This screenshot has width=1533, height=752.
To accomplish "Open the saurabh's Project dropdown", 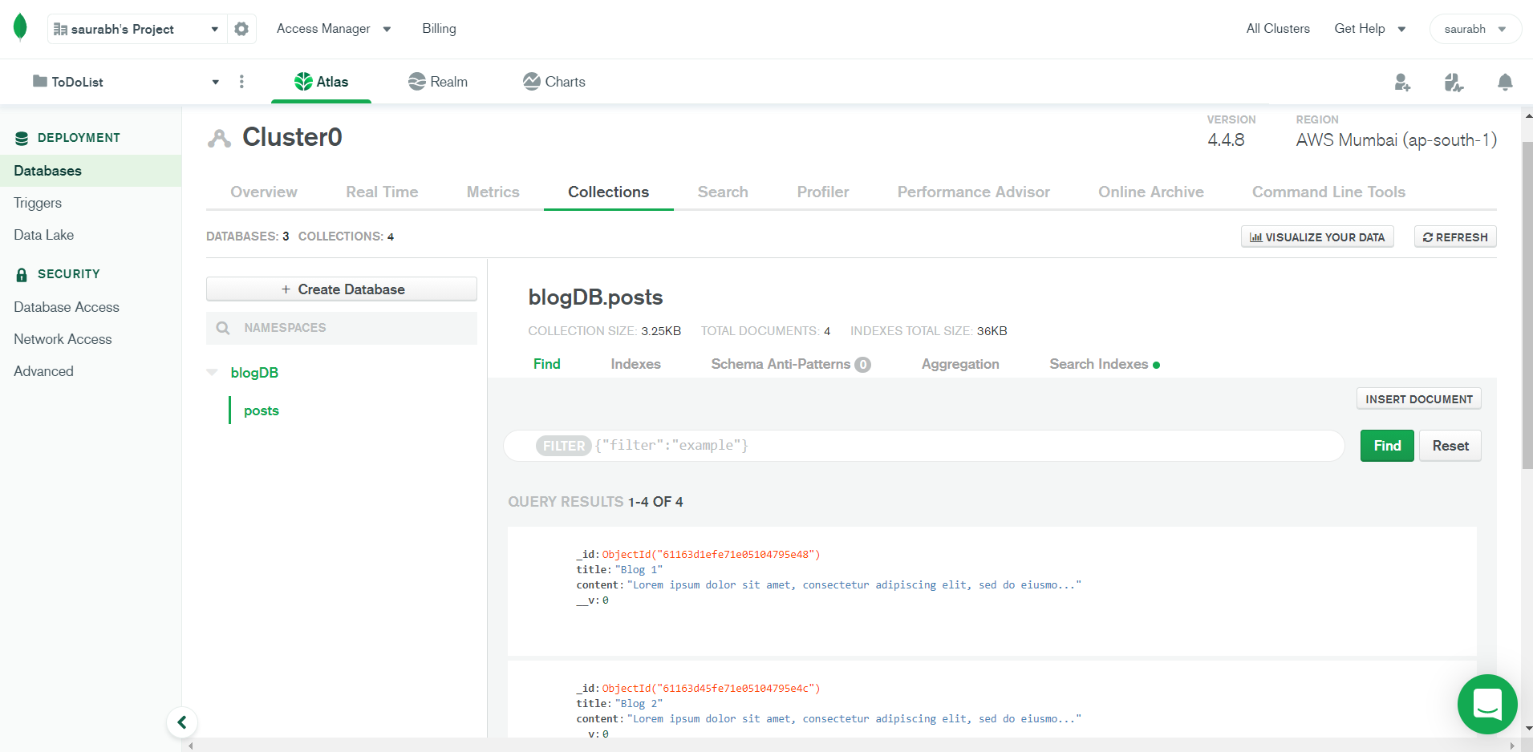I will point(137,29).
